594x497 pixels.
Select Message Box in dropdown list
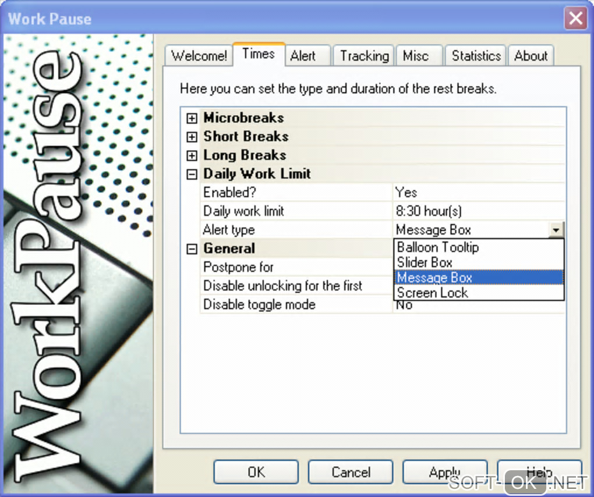[479, 278]
